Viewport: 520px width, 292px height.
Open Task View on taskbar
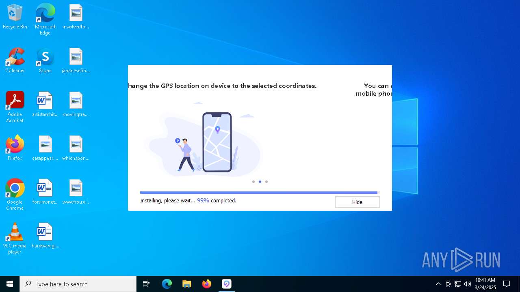pos(146,284)
